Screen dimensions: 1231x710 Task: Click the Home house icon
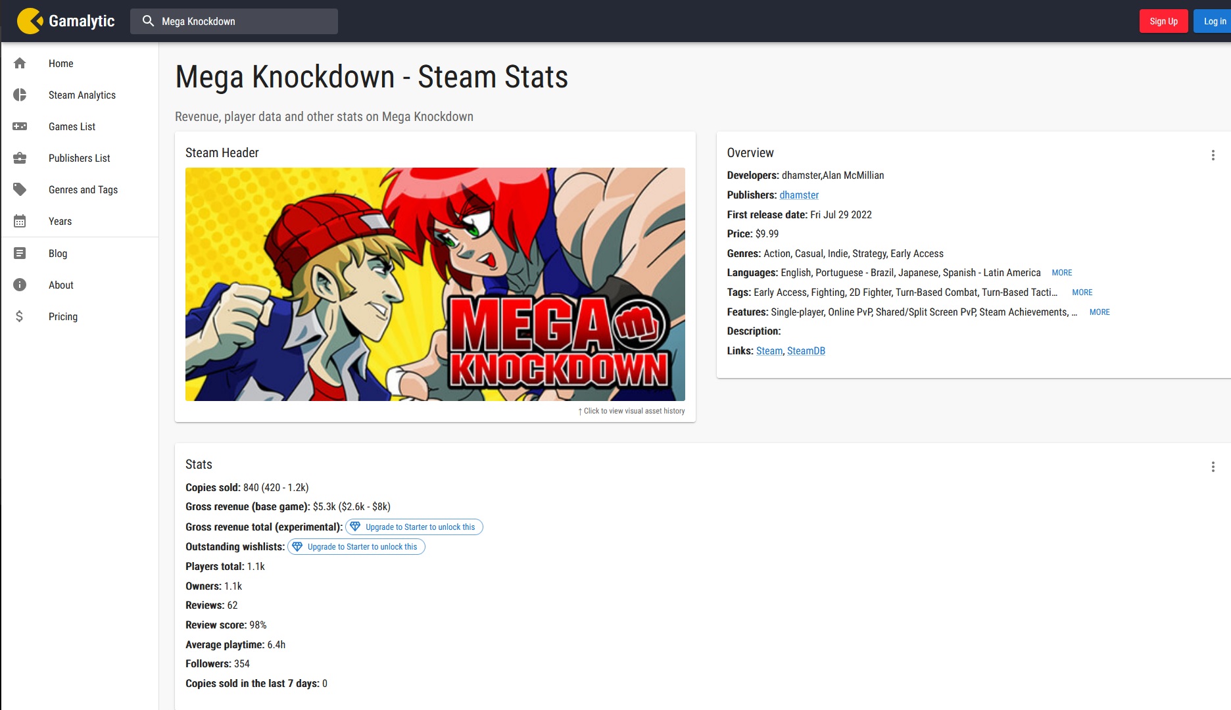tap(20, 63)
